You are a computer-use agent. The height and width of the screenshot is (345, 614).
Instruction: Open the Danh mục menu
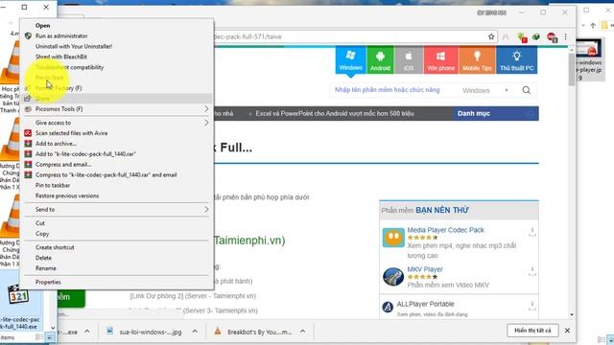click(495, 113)
